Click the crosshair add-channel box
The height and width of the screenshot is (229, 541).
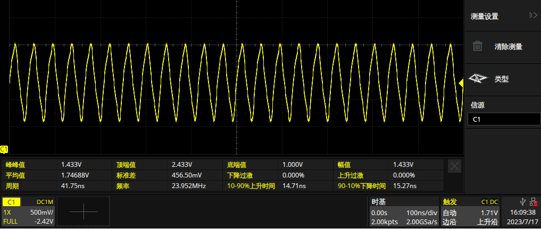[x=84, y=211]
